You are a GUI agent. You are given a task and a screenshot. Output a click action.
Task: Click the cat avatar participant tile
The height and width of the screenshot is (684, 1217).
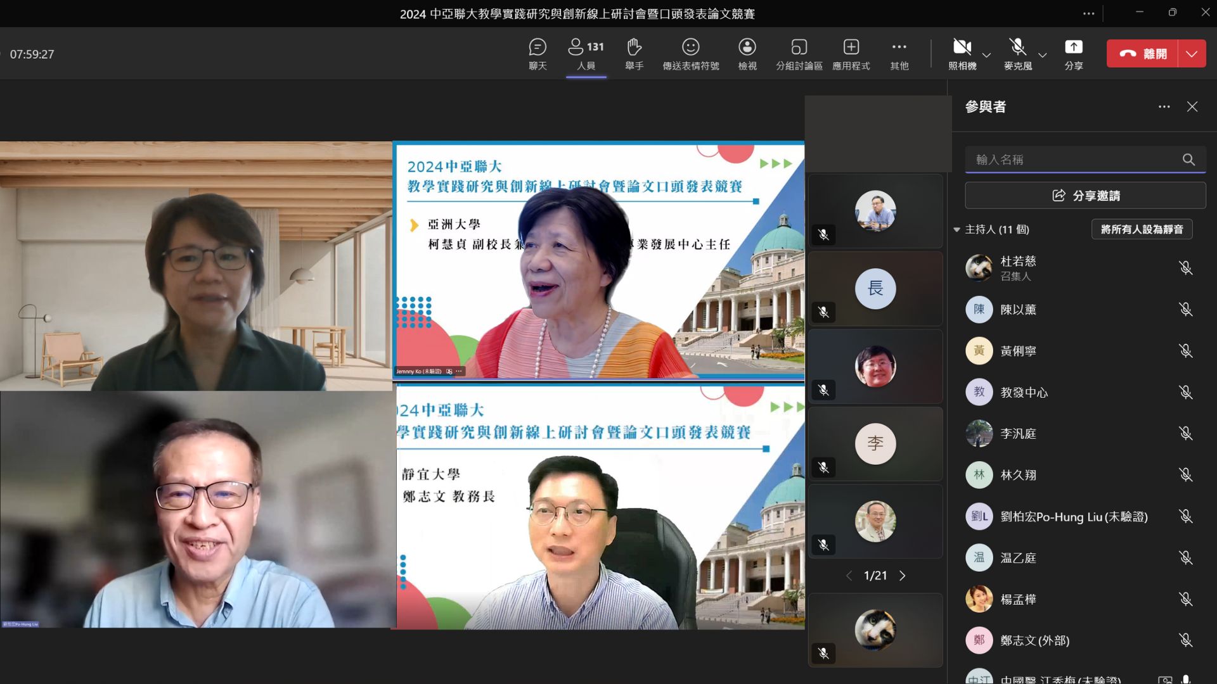[875, 630]
